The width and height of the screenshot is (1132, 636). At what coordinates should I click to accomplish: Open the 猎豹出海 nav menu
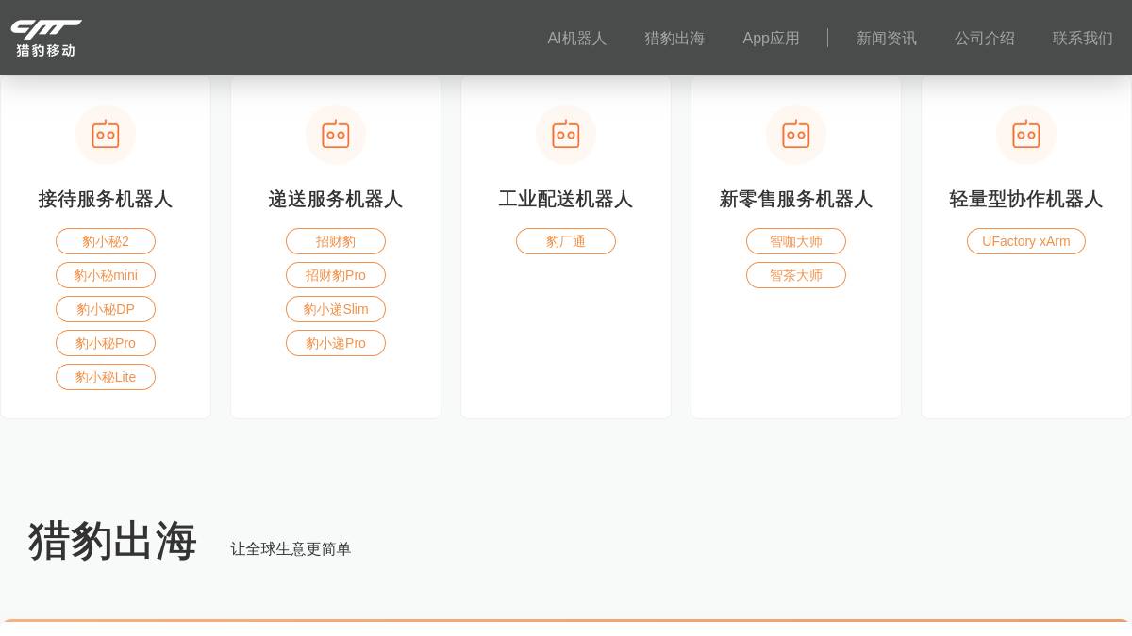click(x=674, y=39)
